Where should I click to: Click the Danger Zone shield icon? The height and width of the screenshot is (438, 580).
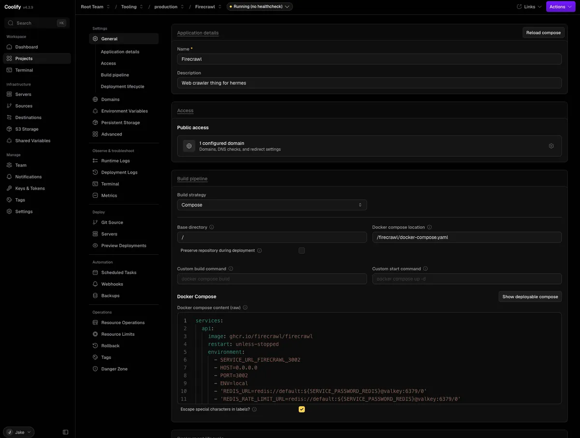point(95,369)
